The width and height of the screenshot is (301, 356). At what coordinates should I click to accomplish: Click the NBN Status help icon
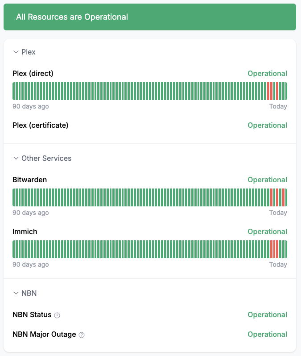(57, 315)
